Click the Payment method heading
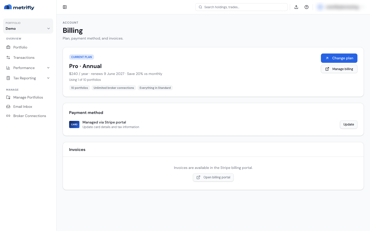The width and height of the screenshot is (370, 231). pyautogui.click(x=86, y=113)
